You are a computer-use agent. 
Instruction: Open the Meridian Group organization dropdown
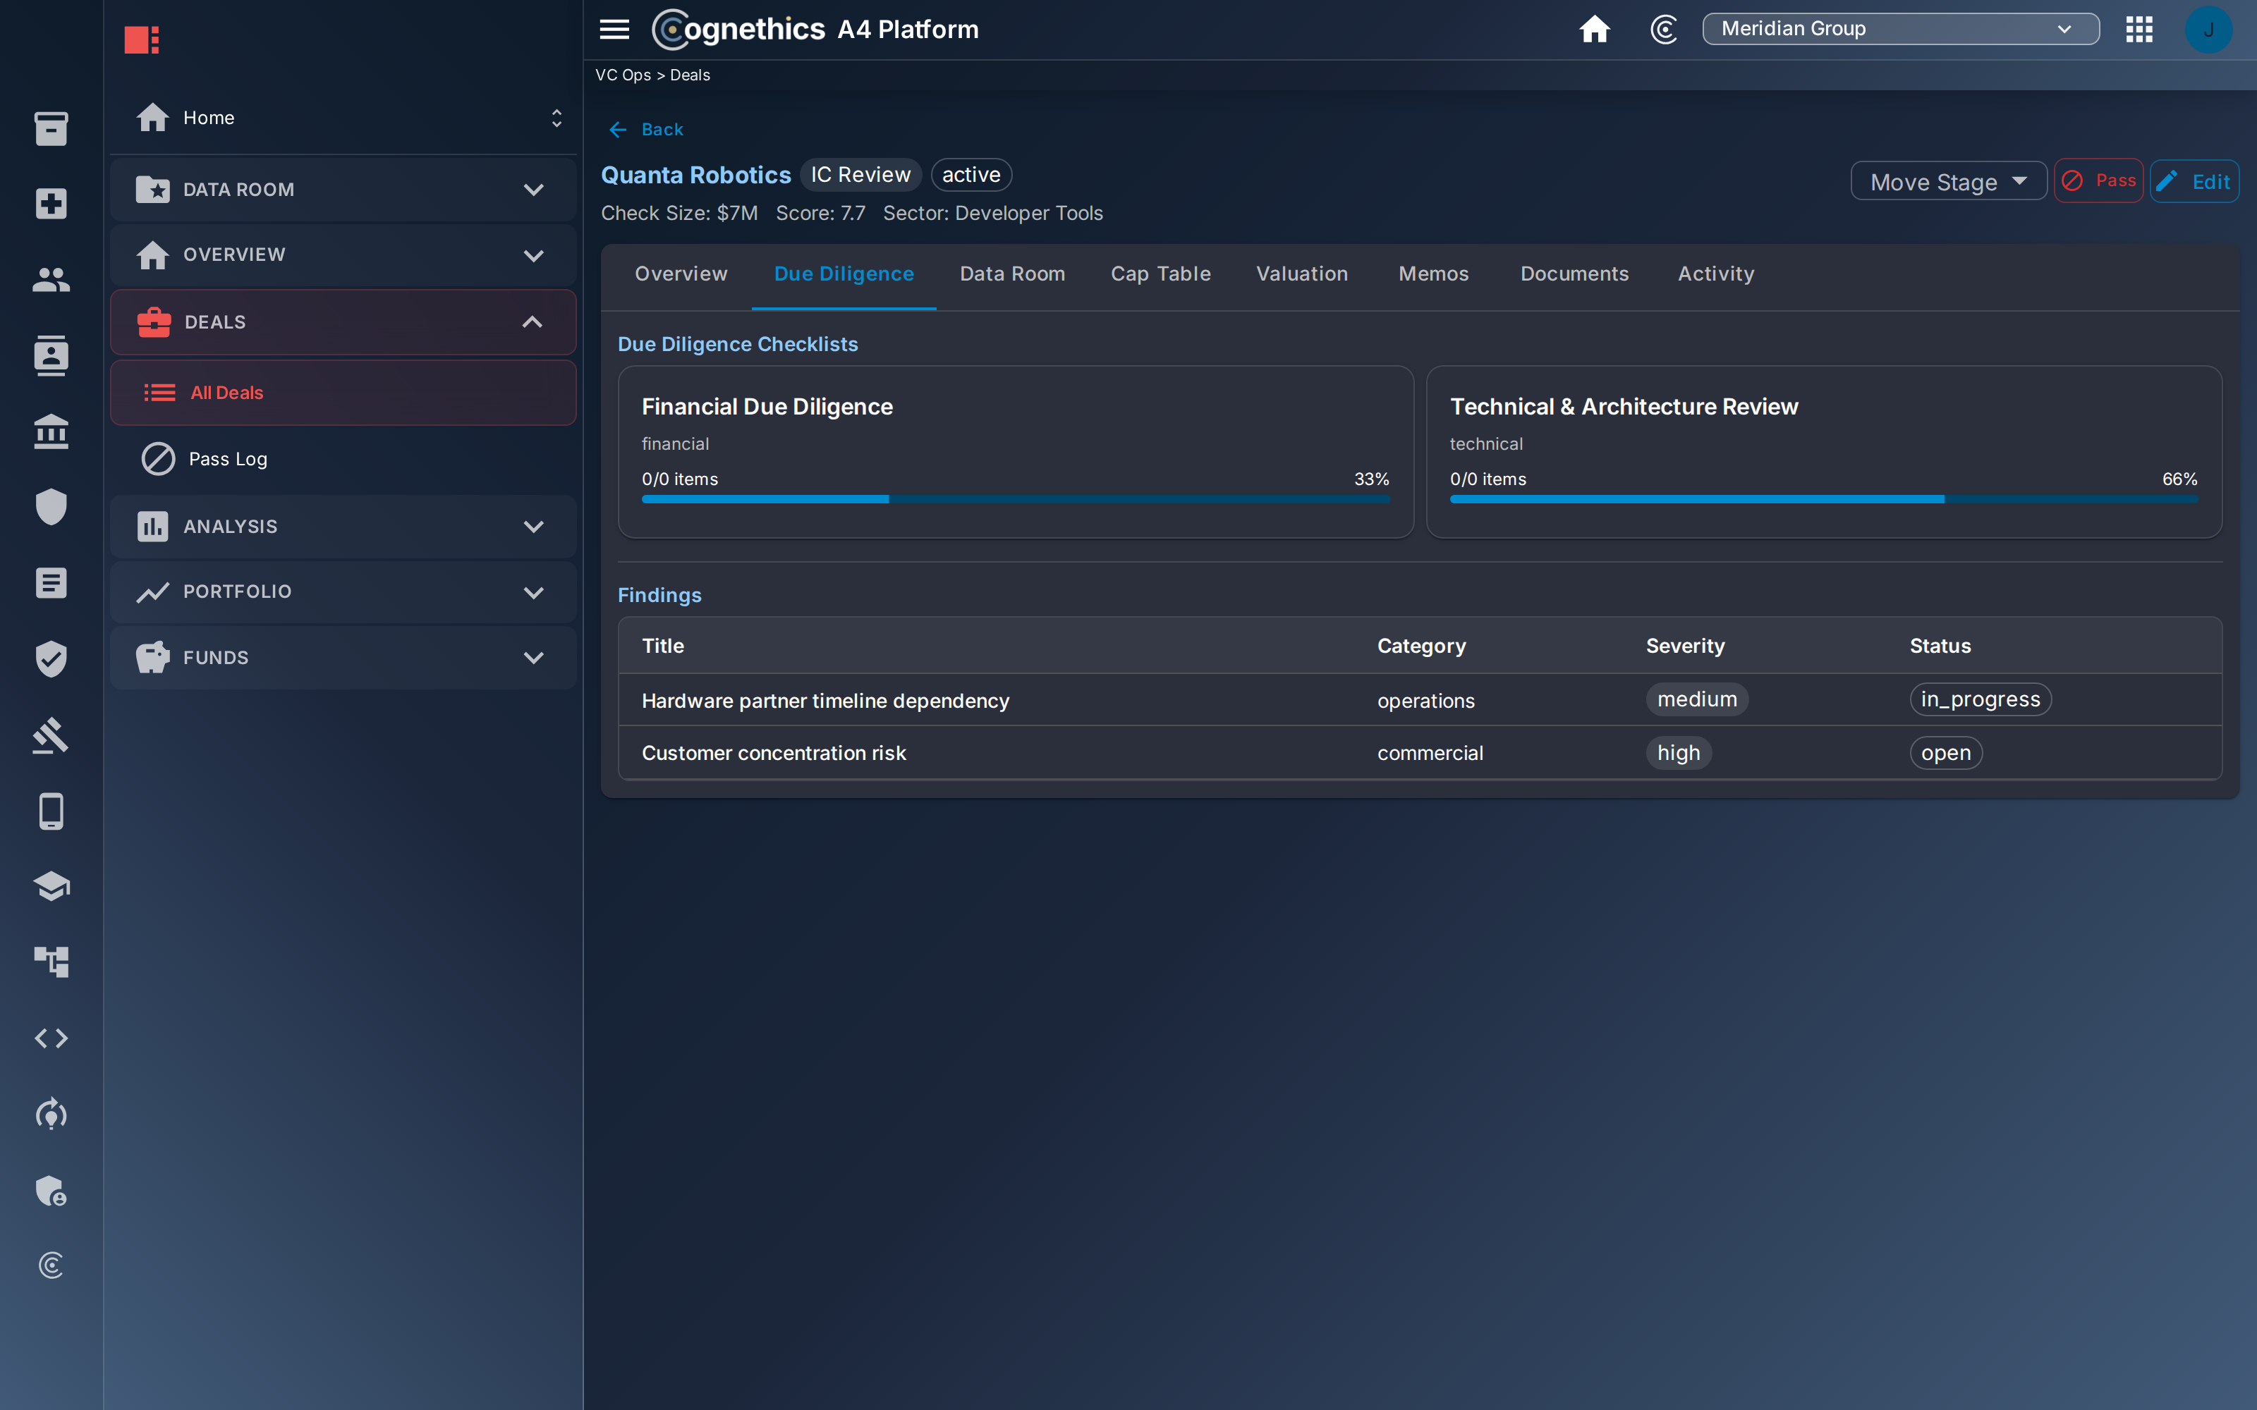click(x=1900, y=29)
